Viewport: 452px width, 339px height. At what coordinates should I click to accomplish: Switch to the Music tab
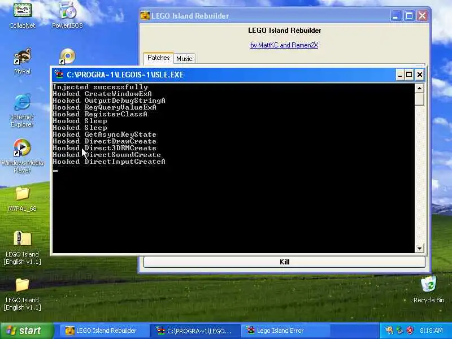coord(184,59)
